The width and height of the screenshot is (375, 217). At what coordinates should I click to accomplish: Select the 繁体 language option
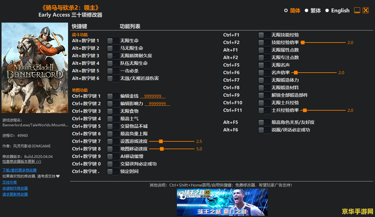[x=313, y=11]
